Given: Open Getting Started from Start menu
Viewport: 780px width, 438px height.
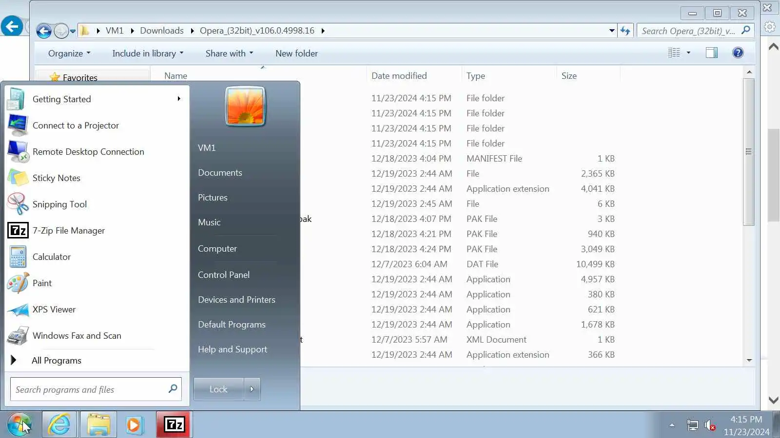Looking at the screenshot, I should [97, 99].
